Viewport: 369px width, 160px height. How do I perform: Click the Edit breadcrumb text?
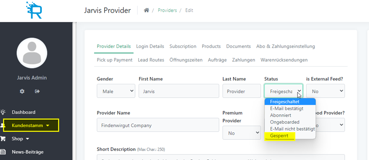[189, 11]
